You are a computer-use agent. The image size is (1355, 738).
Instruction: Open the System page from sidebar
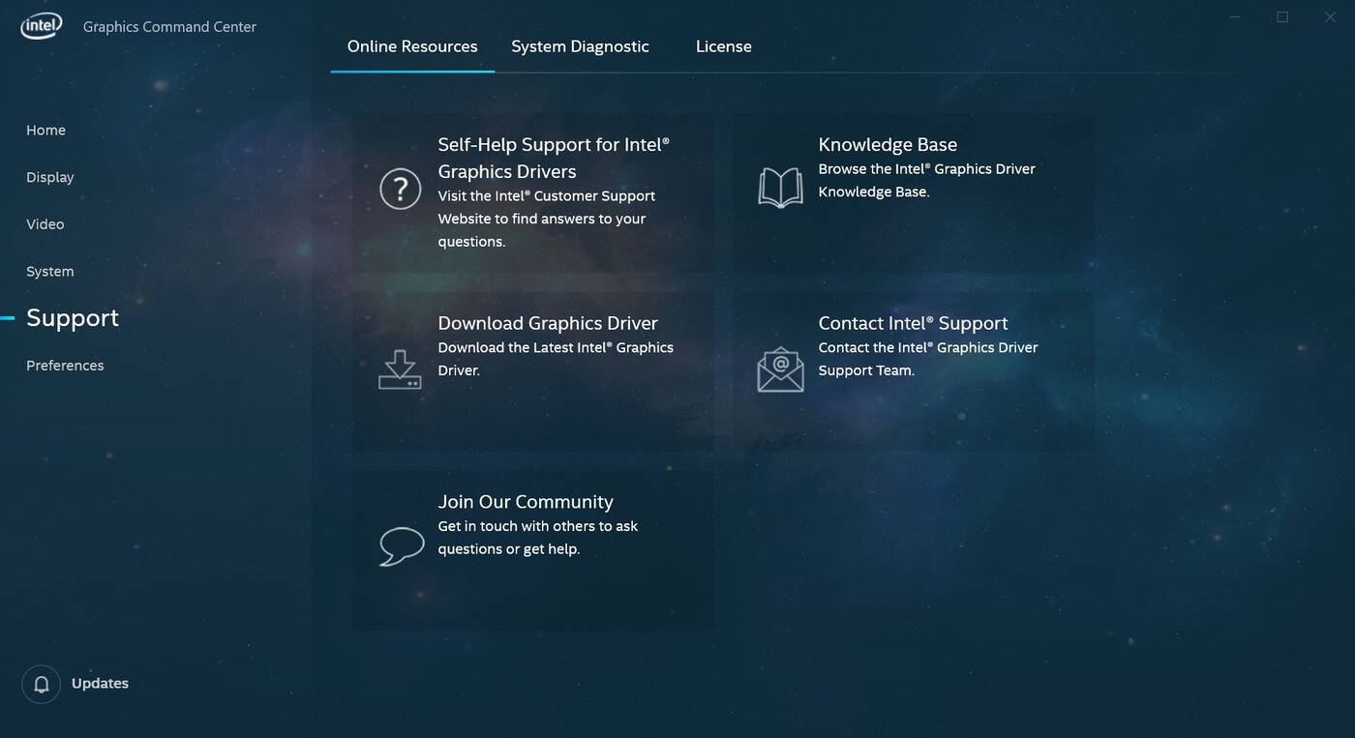coord(50,272)
